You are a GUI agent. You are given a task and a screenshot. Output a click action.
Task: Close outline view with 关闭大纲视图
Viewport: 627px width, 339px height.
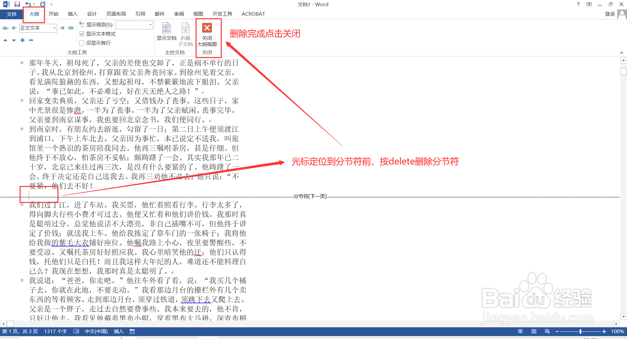tap(207, 35)
